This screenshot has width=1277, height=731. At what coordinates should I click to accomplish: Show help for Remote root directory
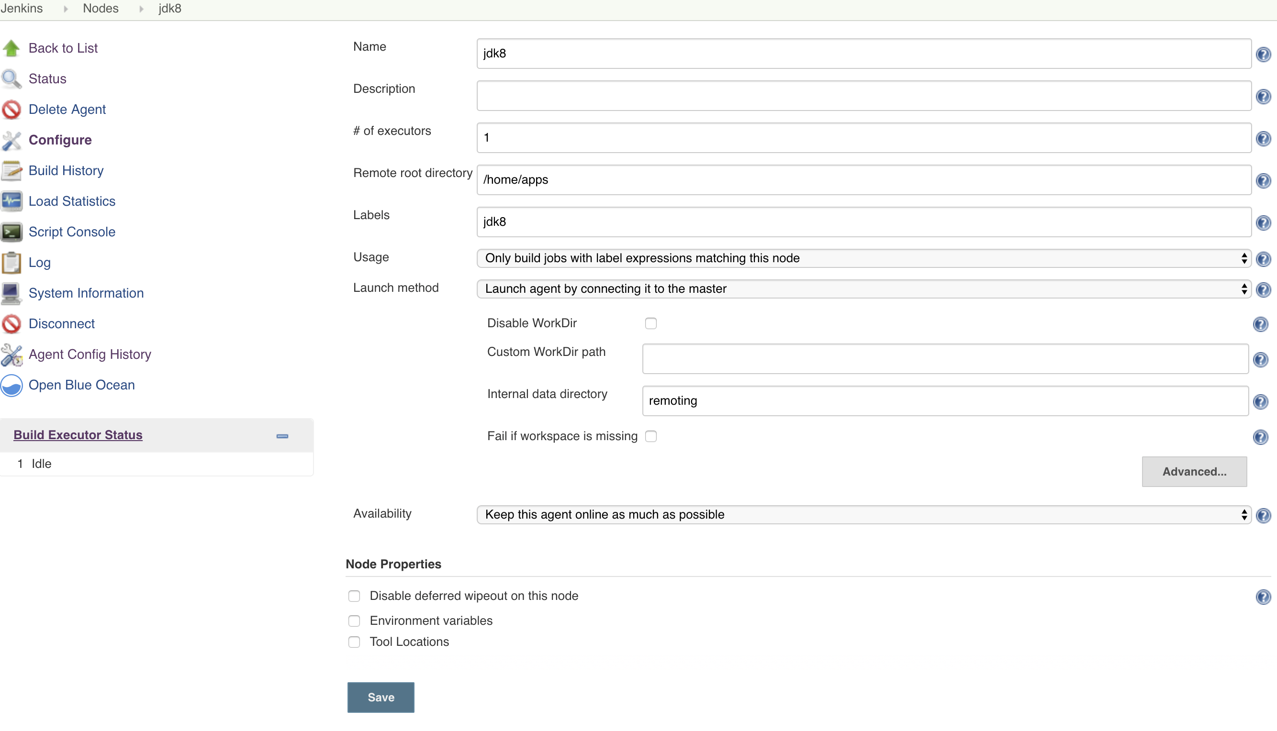click(1263, 180)
